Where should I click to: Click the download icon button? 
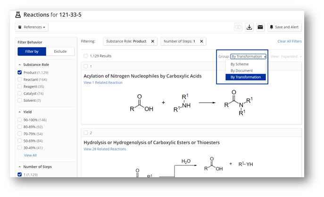249,27
